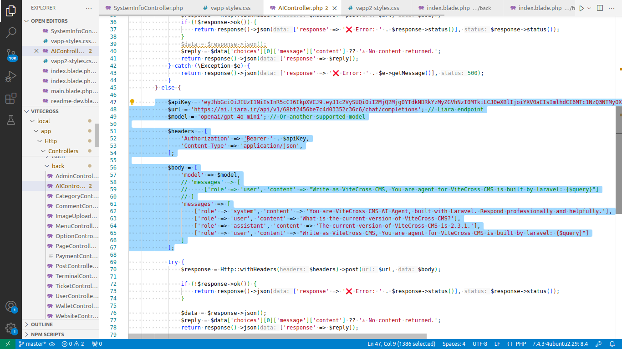This screenshot has width=622, height=349.
Task: Click the Accounts icon in activity bar
Action: coord(11,306)
